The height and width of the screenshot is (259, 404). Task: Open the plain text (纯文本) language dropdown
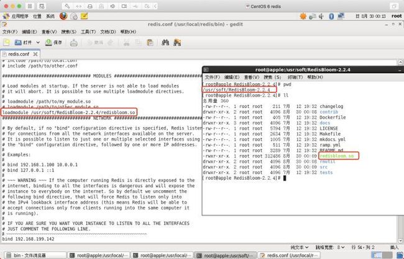(x=300, y=247)
